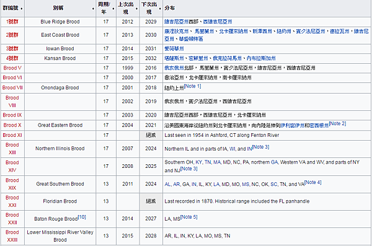Follow 維吉尼亞州 link in 1號群 row
The width and height of the screenshot is (372, 246).
point(177,22)
